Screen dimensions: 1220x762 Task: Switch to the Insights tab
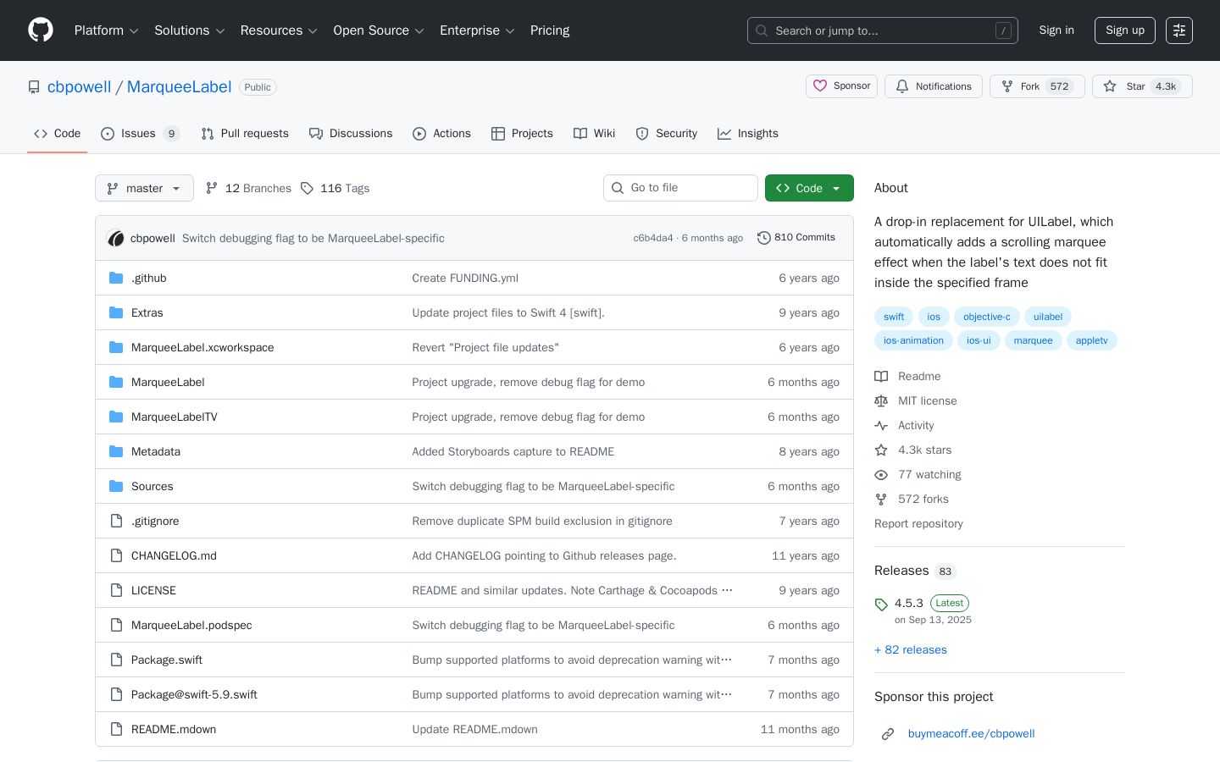pos(748,134)
